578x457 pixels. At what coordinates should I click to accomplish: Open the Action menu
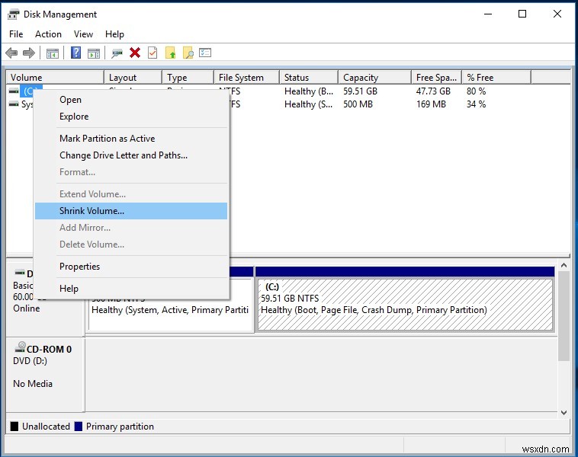tap(48, 34)
